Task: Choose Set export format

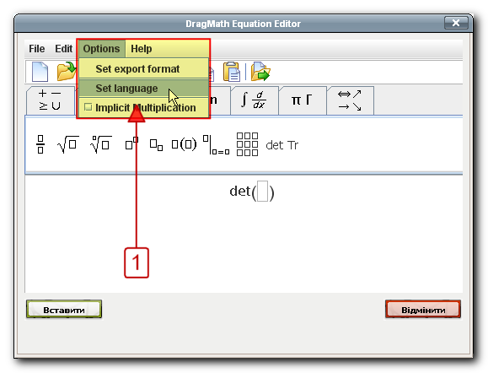Action: [x=143, y=69]
